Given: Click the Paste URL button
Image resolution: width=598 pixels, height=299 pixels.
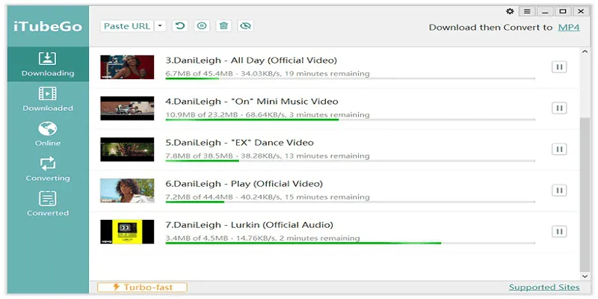Looking at the screenshot, I should point(127,26).
